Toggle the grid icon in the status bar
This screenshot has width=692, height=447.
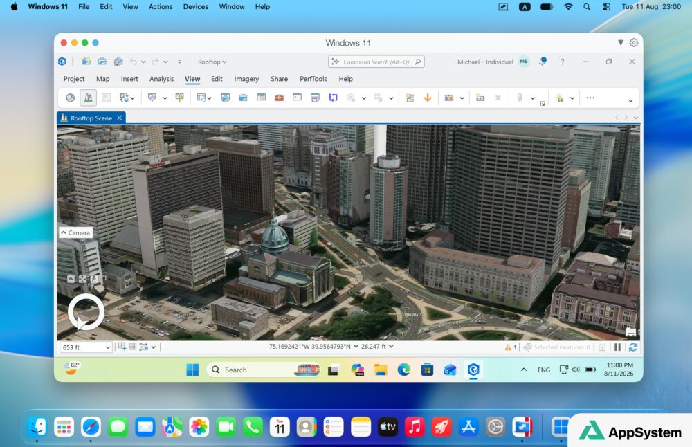pos(133,347)
